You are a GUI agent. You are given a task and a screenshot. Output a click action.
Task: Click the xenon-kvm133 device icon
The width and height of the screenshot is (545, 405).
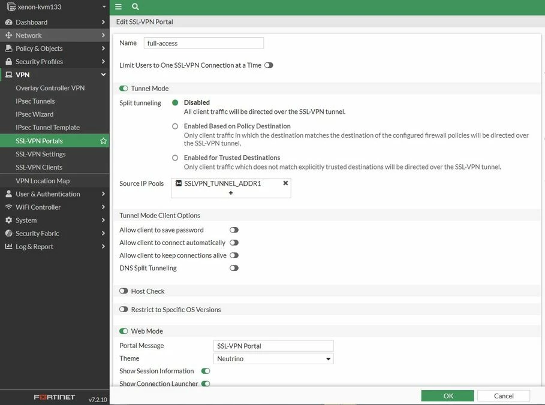coord(11,7)
